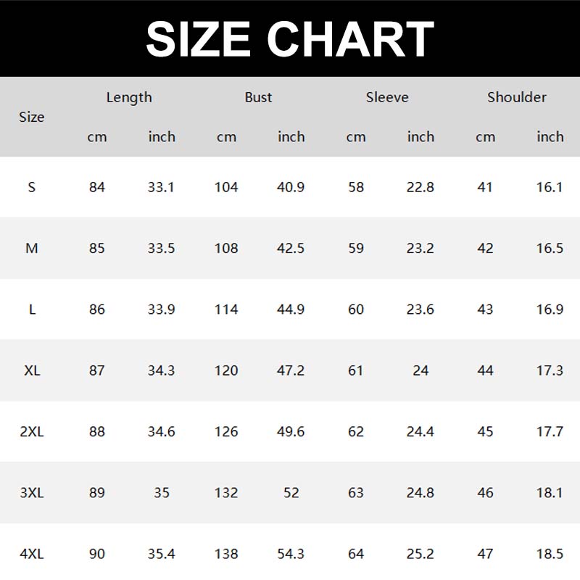Viewport: 580px width, 580px height.
Task: Click the 63 sleeve cm value for 3XL
Action: pyautogui.click(x=356, y=493)
